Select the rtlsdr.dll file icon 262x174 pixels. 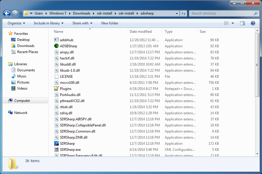tap(56, 107)
